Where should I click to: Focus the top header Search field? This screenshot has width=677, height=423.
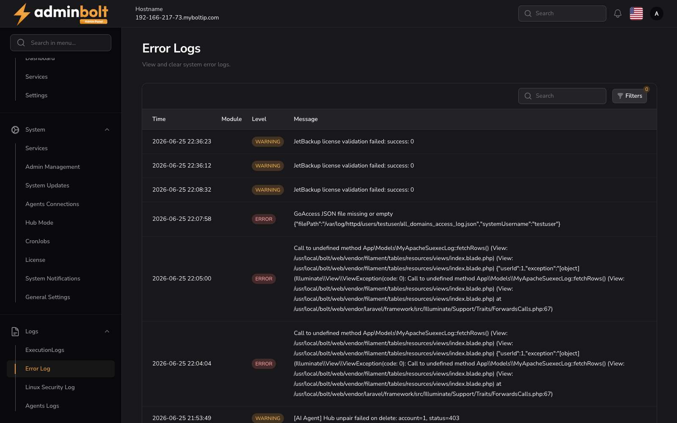562,14
